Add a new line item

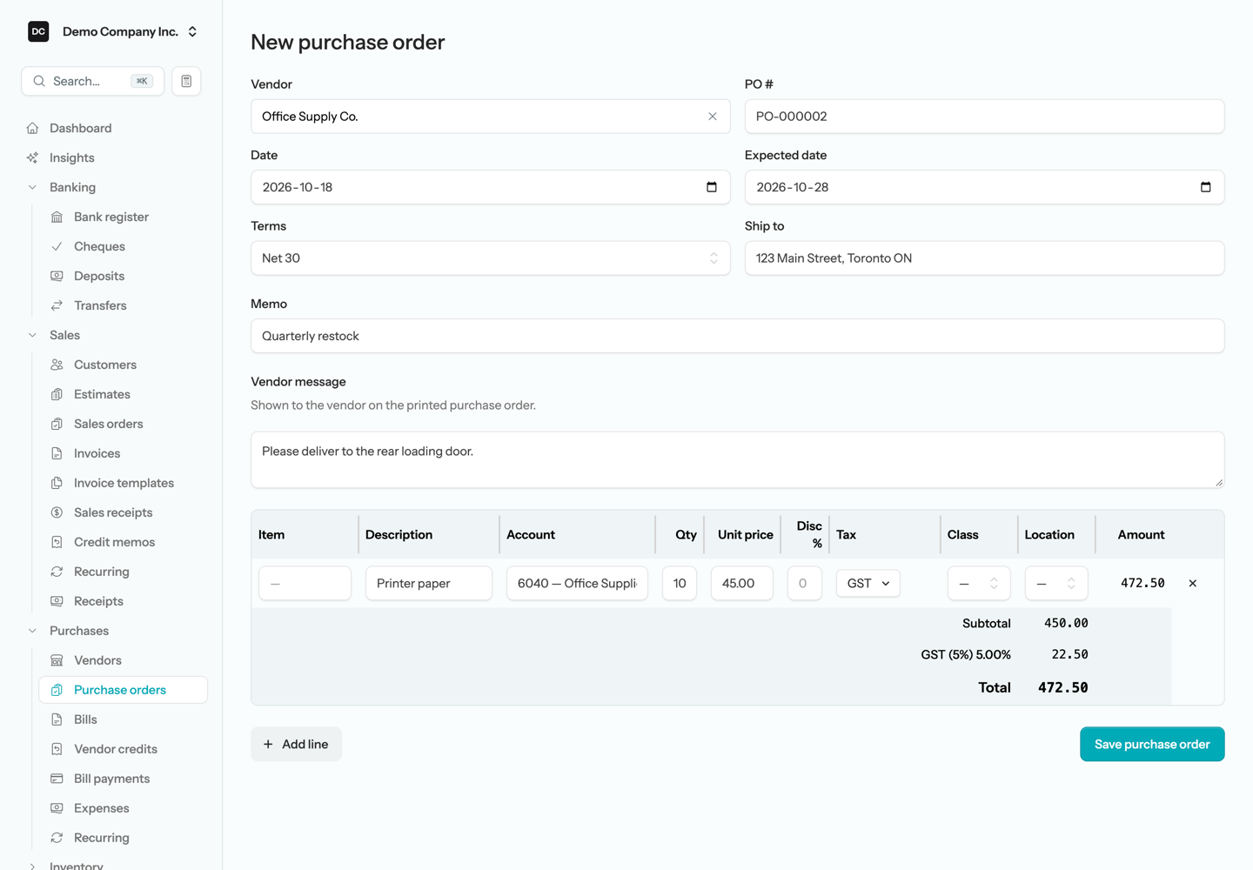pyautogui.click(x=296, y=744)
